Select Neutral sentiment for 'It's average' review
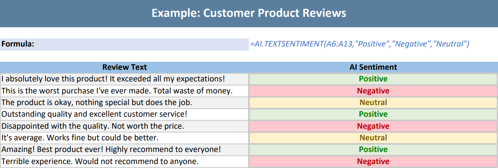498x168 pixels. [373, 138]
